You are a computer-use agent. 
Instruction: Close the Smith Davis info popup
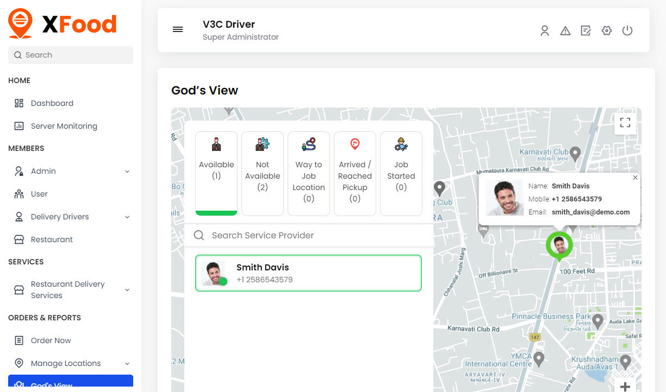635,178
